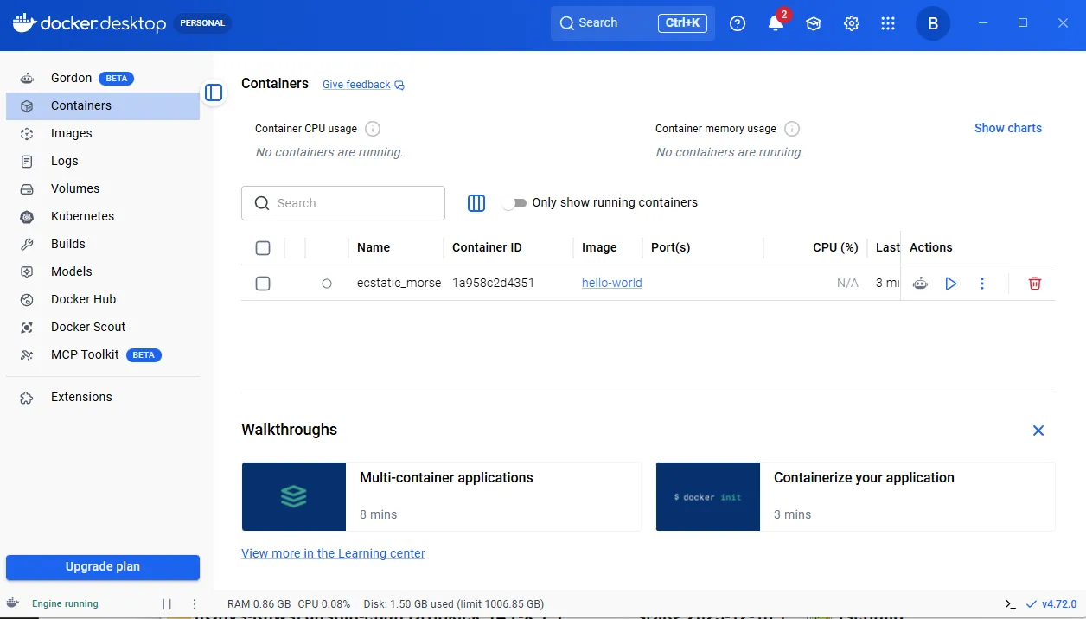Open the hello-world image link
Viewport: 1086px width, 619px height.
612,283
